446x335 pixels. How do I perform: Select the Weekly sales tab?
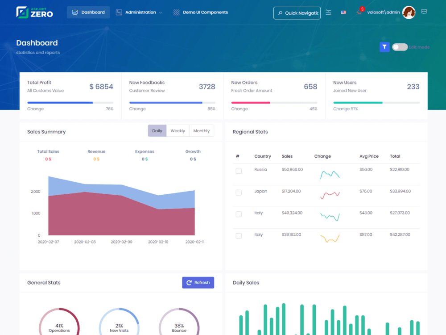click(x=178, y=131)
